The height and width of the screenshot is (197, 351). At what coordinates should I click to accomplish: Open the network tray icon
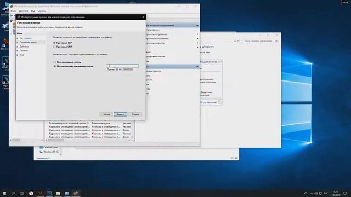[320, 193]
